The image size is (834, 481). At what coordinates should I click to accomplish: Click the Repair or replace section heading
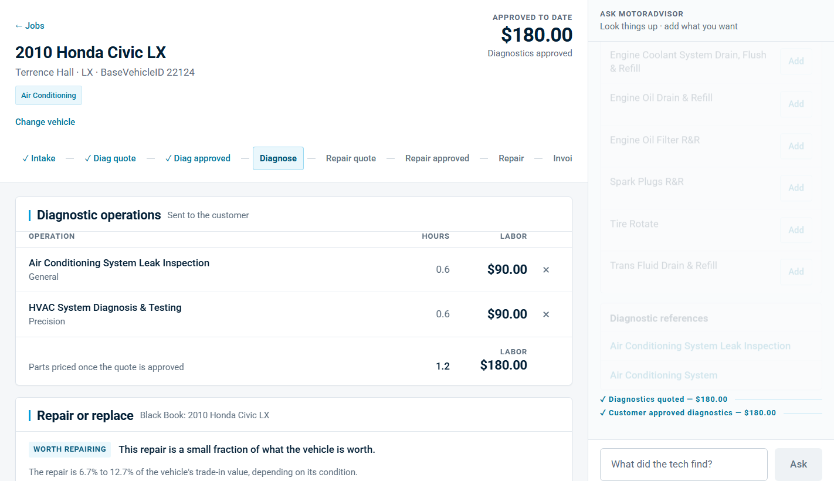click(x=85, y=416)
